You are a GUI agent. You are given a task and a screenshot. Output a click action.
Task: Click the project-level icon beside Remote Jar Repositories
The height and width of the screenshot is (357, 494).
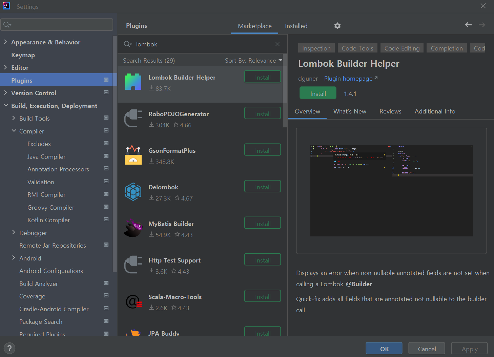(x=106, y=245)
